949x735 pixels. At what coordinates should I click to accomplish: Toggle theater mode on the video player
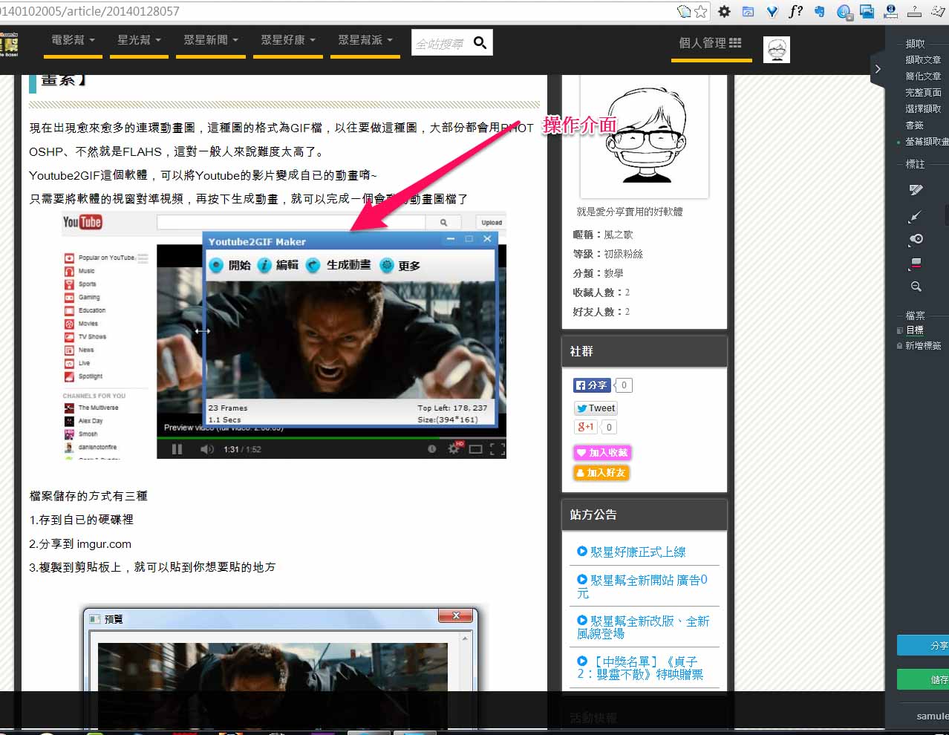point(476,449)
